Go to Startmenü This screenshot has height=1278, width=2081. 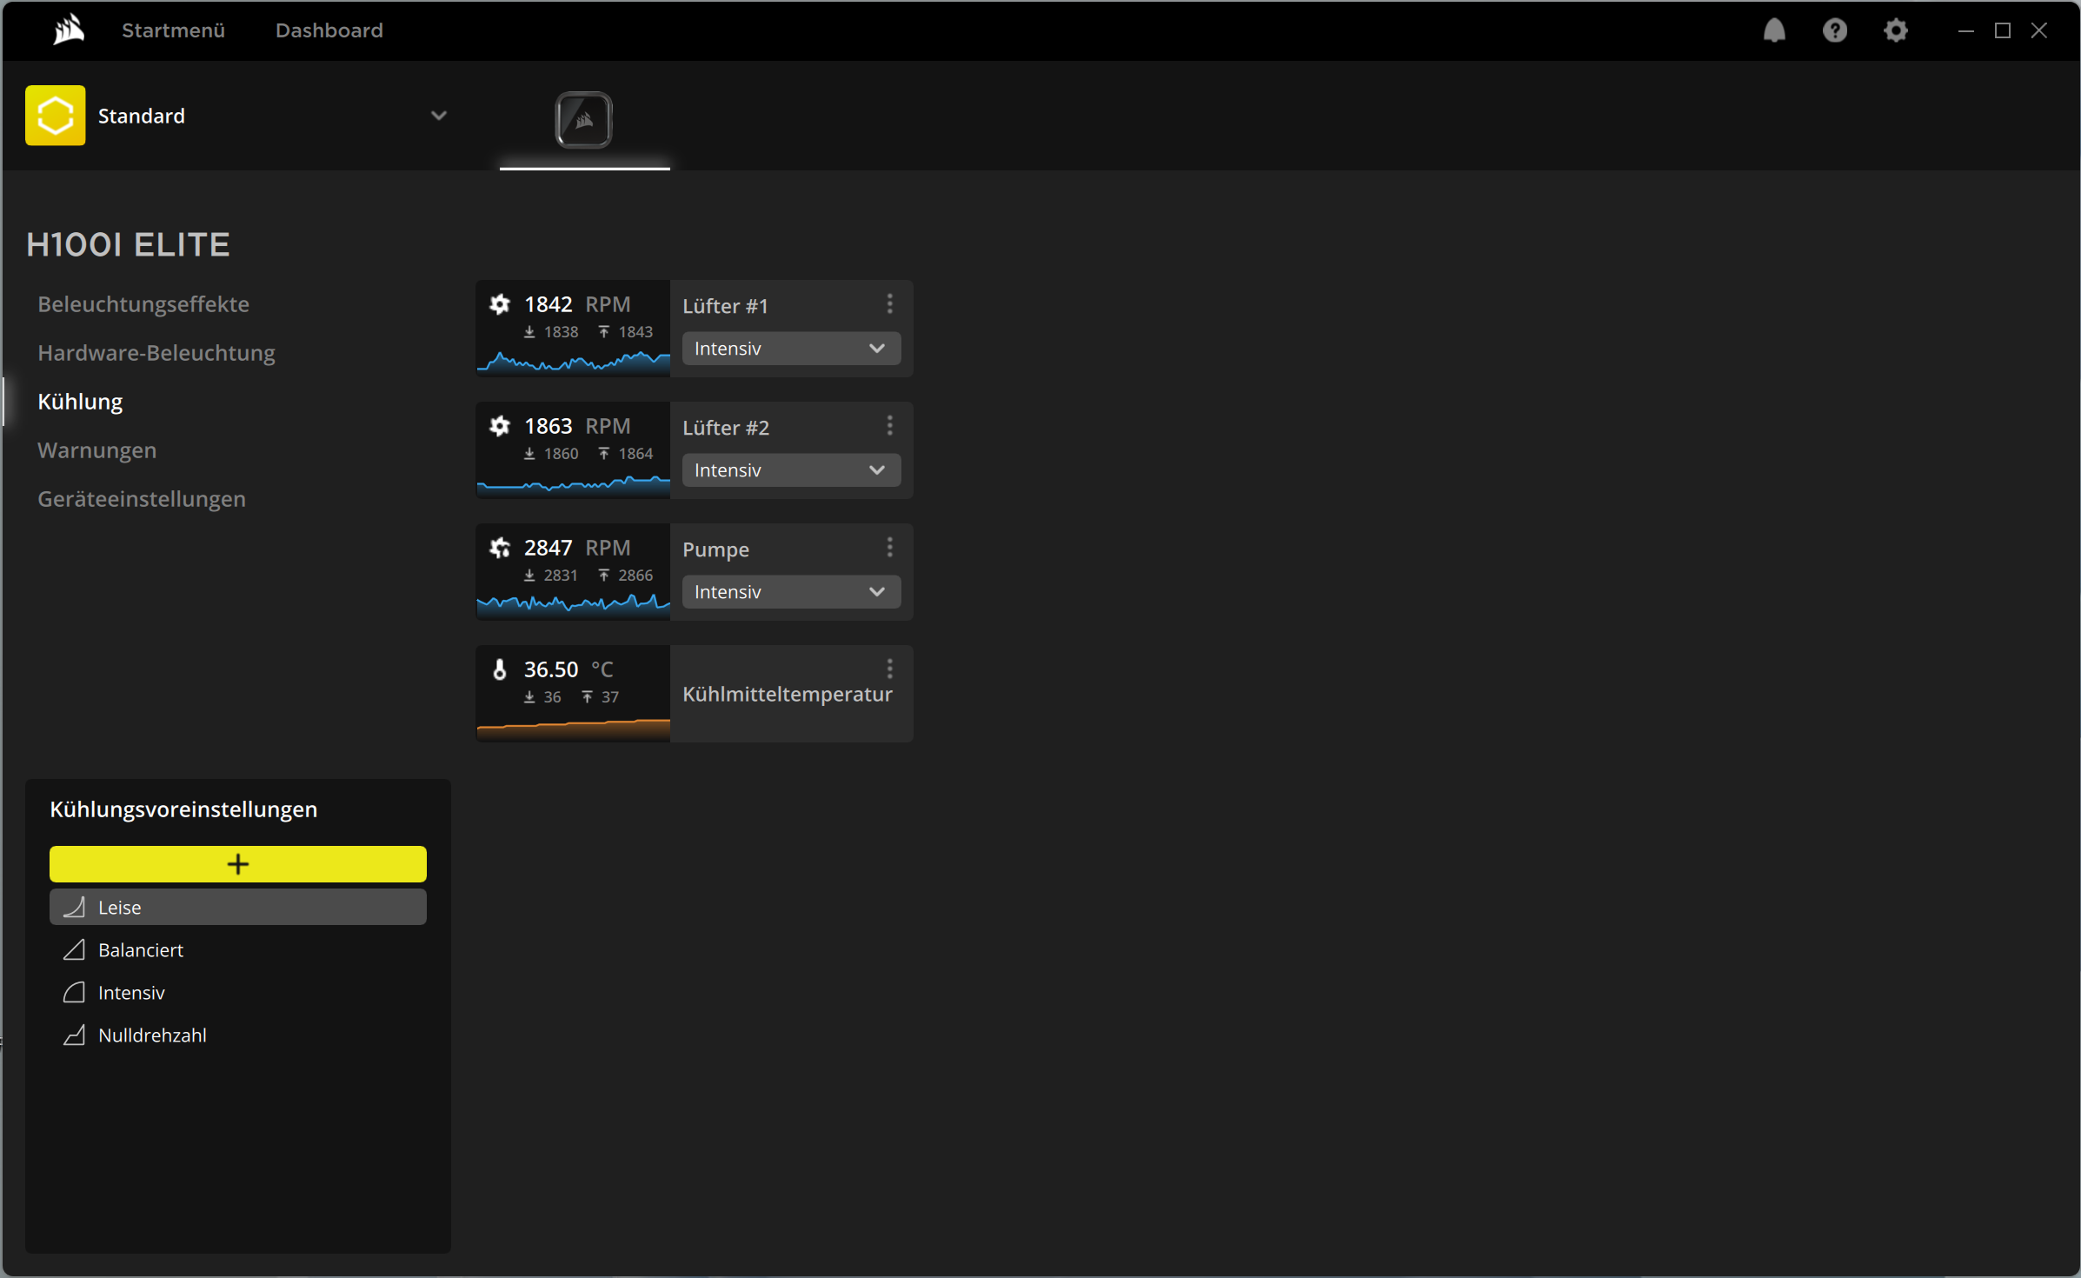[x=173, y=30]
